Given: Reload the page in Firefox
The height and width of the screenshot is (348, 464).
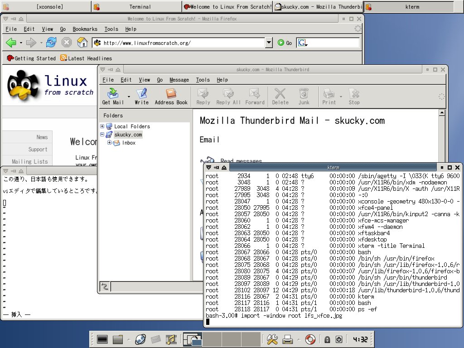Looking at the screenshot, I should pyautogui.click(x=51, y=43).
